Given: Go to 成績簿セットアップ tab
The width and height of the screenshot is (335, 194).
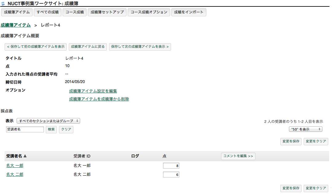Looking at the screenshot, I should (x=107, y=12).
